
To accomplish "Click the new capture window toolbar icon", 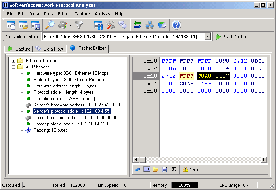I will point(11,25).
